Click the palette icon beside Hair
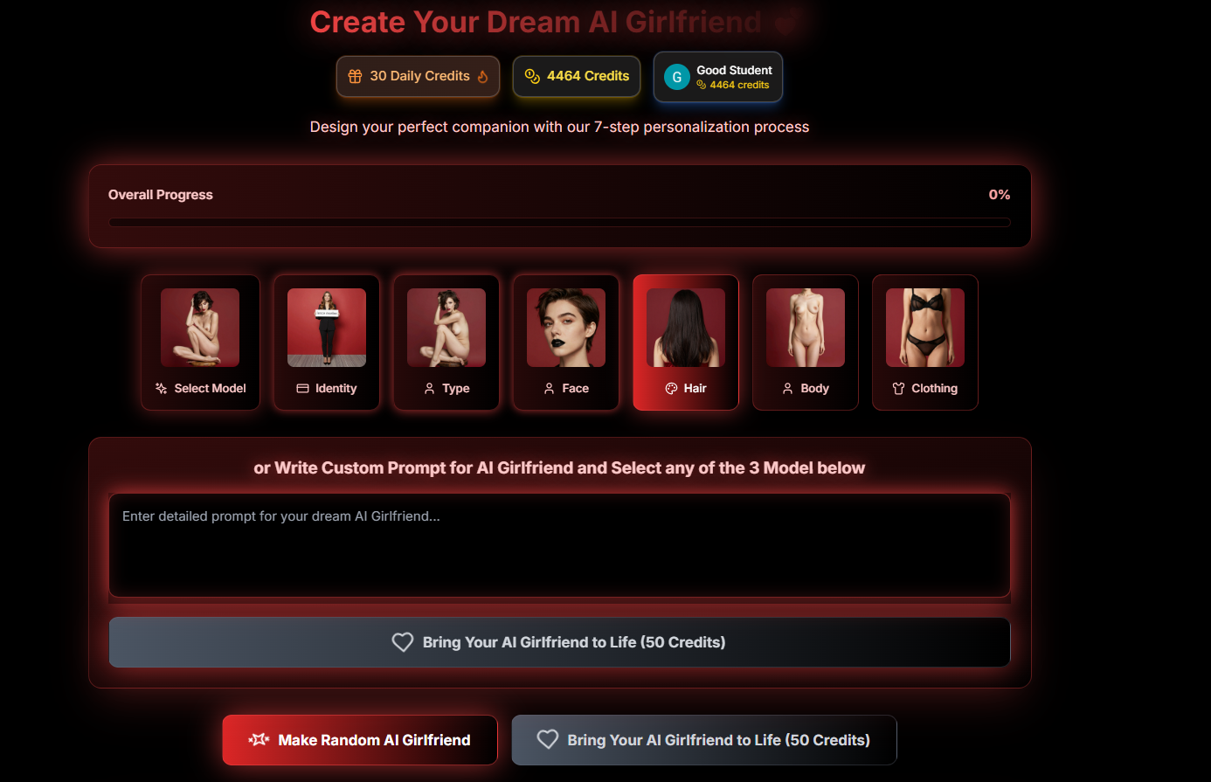Viewport: 1211px width, 782px height. click(x=671, y=388)
